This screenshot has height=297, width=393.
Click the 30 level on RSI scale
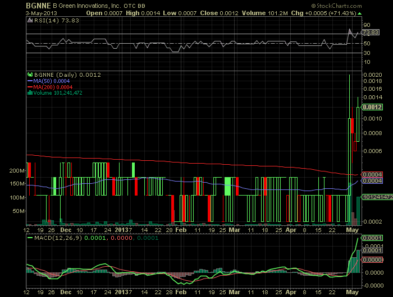[367, 53]
